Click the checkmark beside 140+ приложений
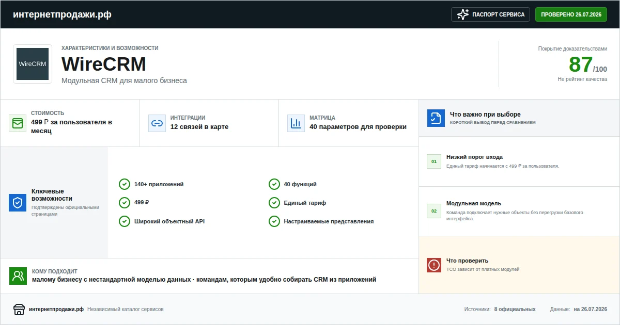Image resolution: width=620 pixels, height=325 pixels. [x=125, y=184]
